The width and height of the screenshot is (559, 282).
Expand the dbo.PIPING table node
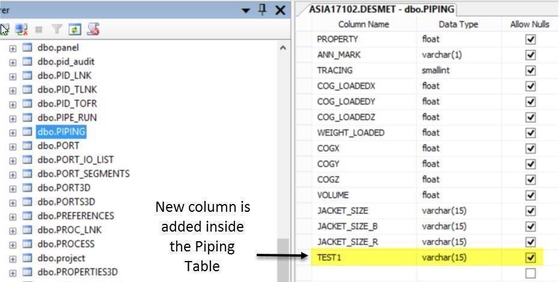click(x=13, y=133)
